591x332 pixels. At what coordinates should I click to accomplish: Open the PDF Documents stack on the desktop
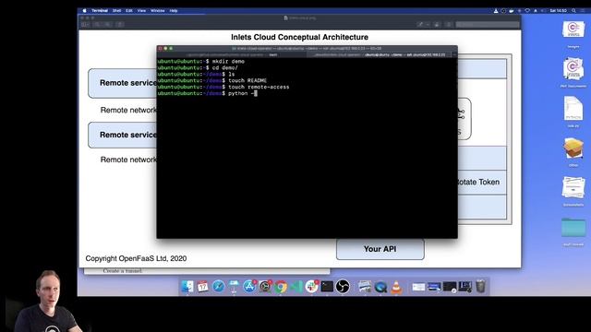[x=573, y=69]
